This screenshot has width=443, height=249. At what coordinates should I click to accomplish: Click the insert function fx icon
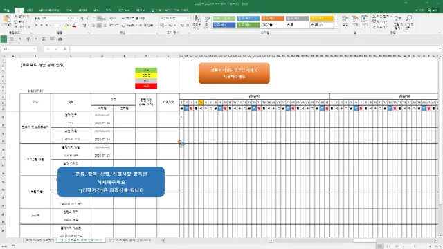click(64, 49)
